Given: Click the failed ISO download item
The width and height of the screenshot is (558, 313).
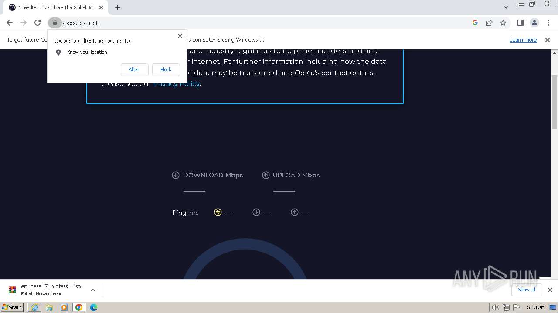Looking at the screenshot, I should tap(51, 290).
